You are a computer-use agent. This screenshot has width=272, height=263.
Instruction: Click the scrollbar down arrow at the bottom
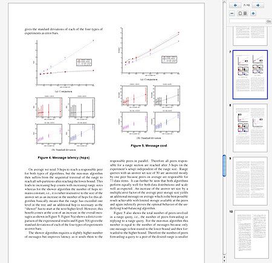click(224, 261)
